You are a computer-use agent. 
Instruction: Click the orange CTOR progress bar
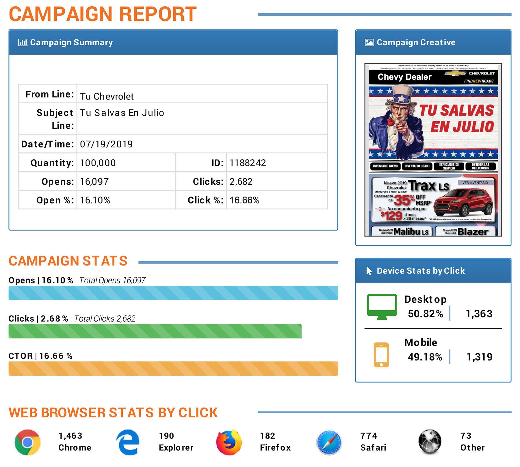173,369
